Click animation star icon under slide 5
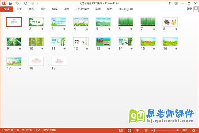 coord(109,29)
